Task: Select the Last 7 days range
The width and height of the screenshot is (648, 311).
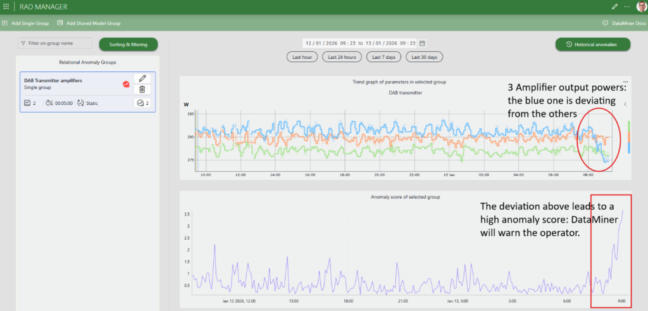Action: tap(383, 57)
